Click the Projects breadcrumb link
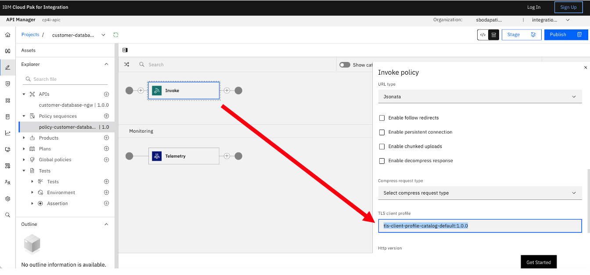Image resolution: width=590 pixels, height=275 pixels. pos(30,34)
